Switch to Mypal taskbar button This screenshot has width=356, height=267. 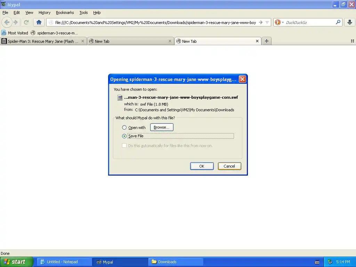[x=120, y=262]
